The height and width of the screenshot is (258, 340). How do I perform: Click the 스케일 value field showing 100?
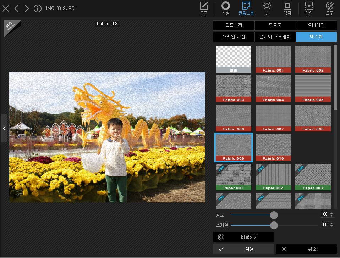(324, 224)
